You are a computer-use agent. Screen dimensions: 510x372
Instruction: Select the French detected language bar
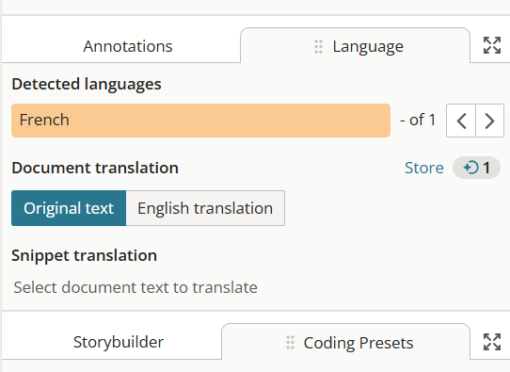pyautogui.click(x=200, y=121)
